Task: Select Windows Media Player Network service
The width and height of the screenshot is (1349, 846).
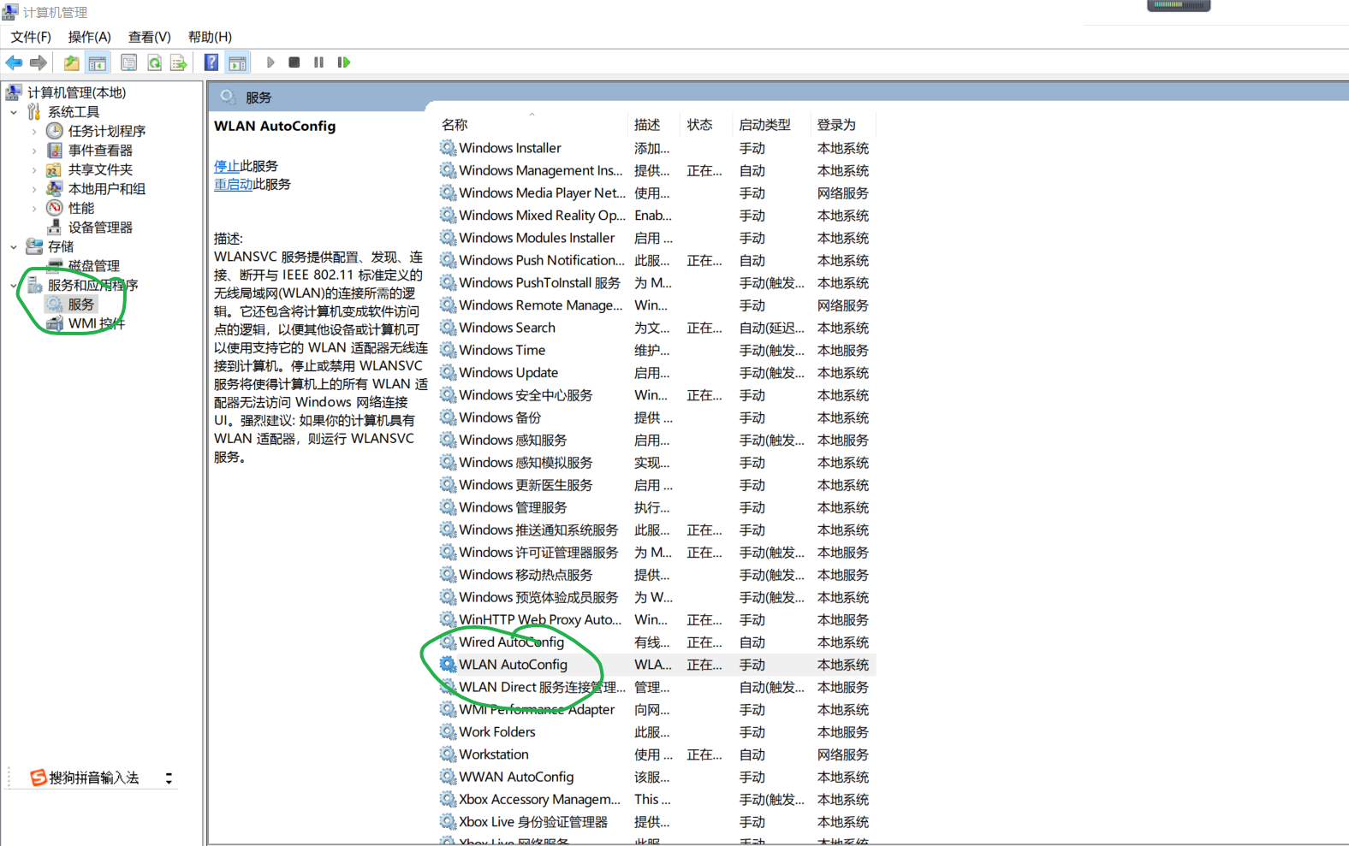Action: (542, 193)
